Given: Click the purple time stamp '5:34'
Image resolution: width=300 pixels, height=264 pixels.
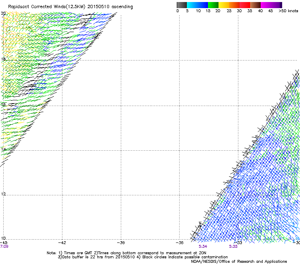Looking at the screenshot, I should click(203, 247).
